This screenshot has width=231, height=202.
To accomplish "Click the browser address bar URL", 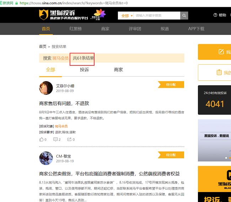I will pos(74,3).
